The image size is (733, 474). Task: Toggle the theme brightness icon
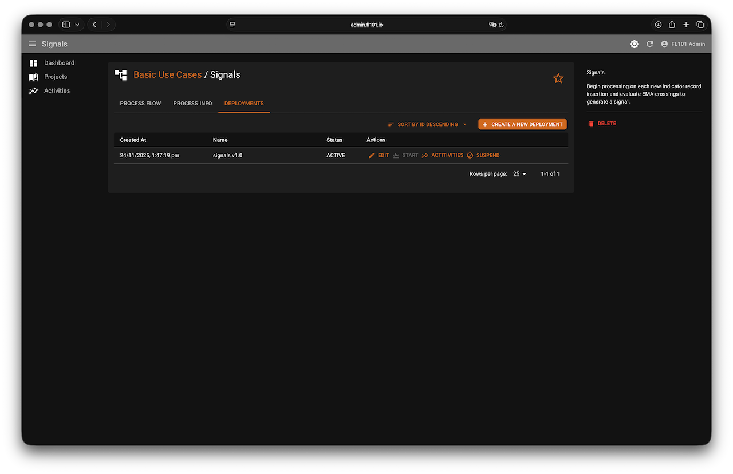(x=634, y=44)
